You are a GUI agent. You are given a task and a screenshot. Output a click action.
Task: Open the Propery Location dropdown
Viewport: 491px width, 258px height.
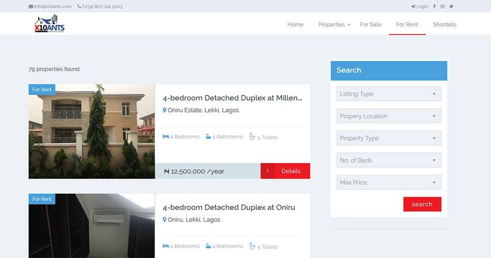pos(389,116)
